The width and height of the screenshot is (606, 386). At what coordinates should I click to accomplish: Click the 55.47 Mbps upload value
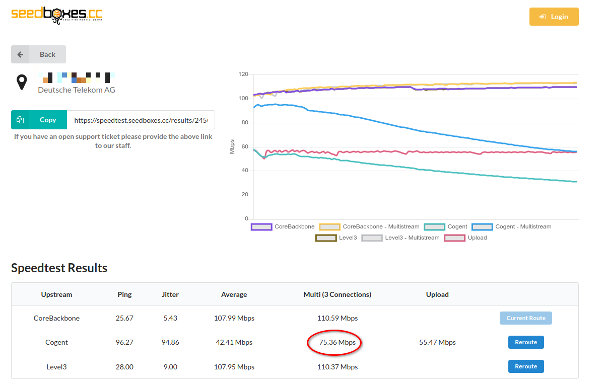tap(437, 342)
